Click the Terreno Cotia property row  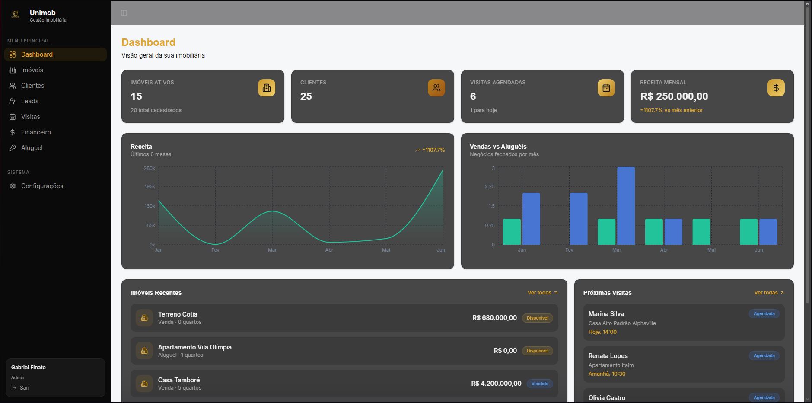pyautogui.click(x=344, y=318)
